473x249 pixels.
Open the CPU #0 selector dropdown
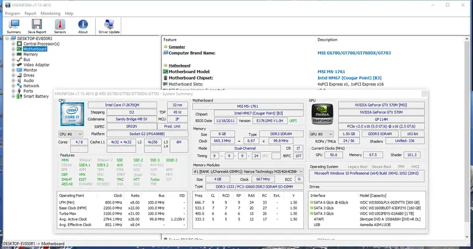pyautogui.click(x=72, y=134)
